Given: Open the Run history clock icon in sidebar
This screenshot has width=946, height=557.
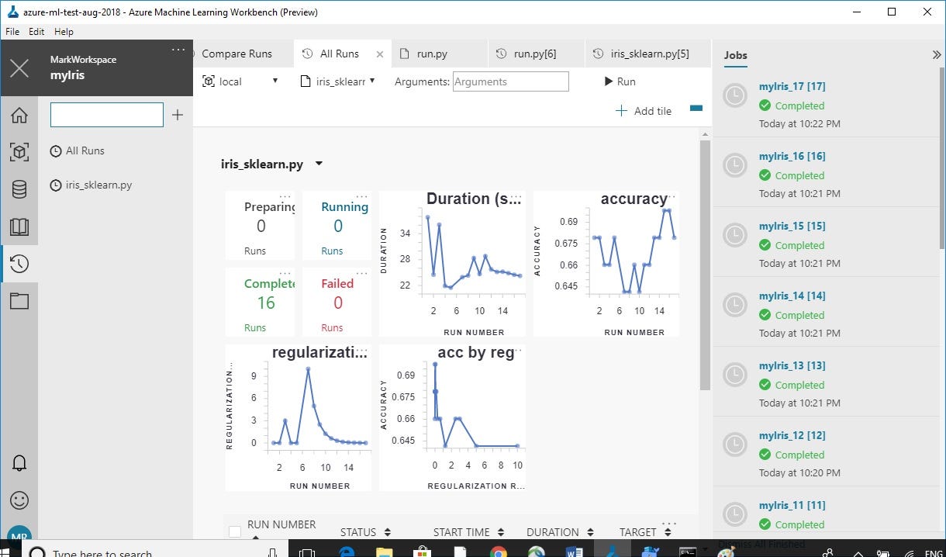Looking at the screenshot, I should 19,264.
